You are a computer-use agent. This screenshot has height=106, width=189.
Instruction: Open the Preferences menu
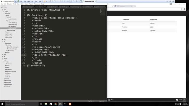(x=37, y=4)
